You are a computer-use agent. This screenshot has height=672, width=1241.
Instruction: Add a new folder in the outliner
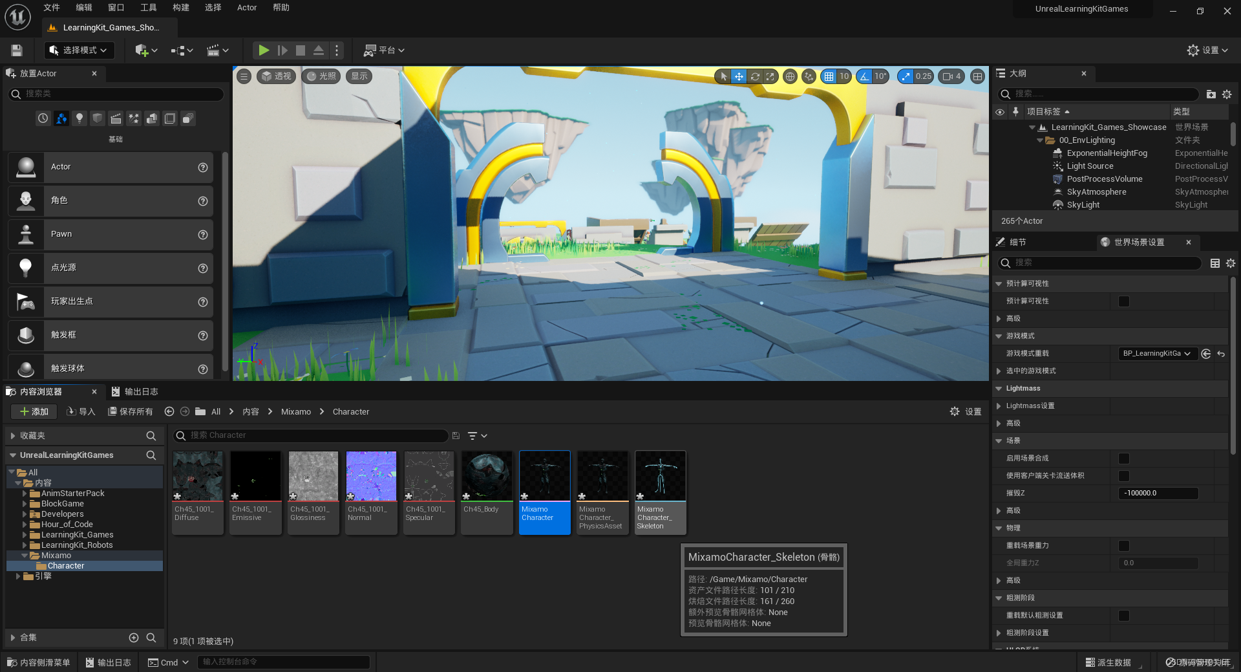coord(1211,94)
